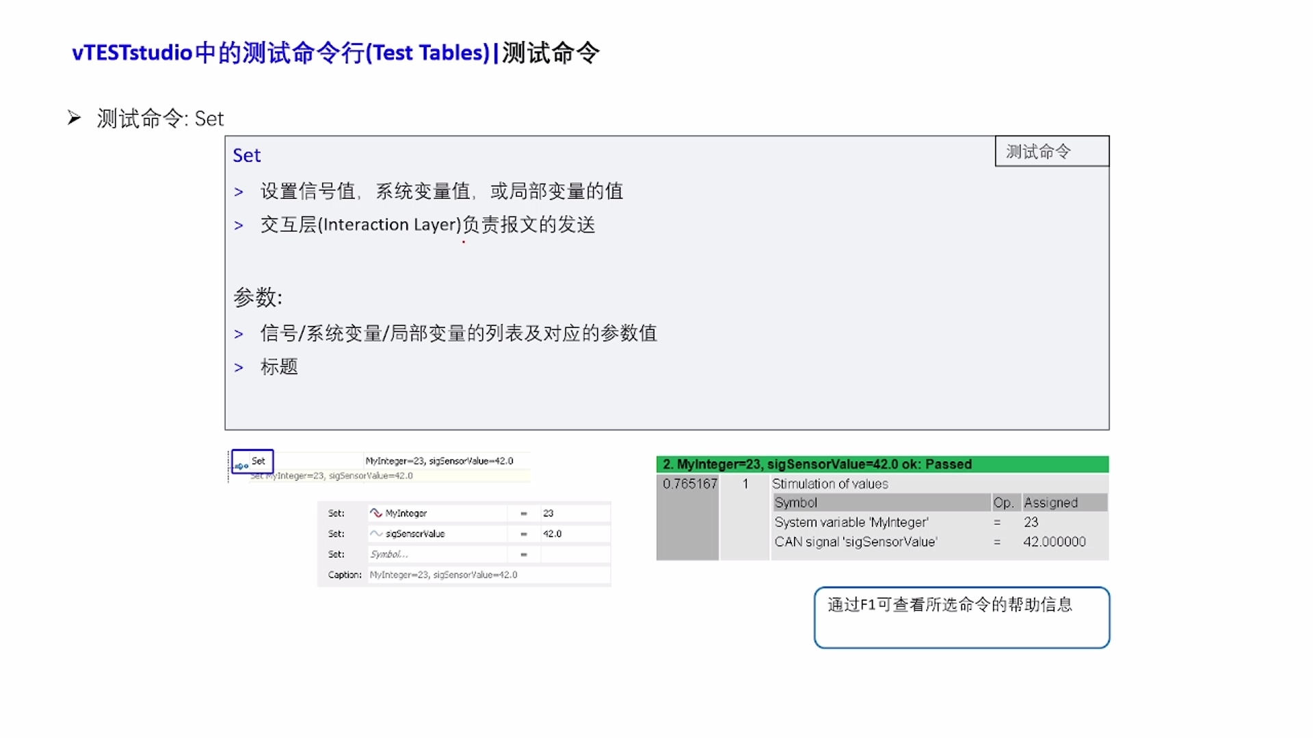Select the Symbol column header
Image resolution: width=1313 pixels, height=738 pixels.
(x=795, y=502)
